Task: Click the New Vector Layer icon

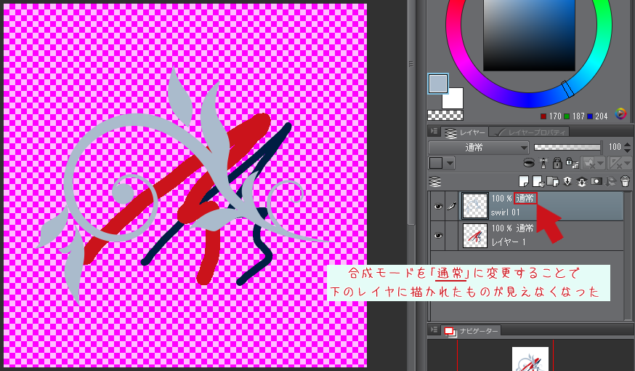Action: (x=538, y=181)
